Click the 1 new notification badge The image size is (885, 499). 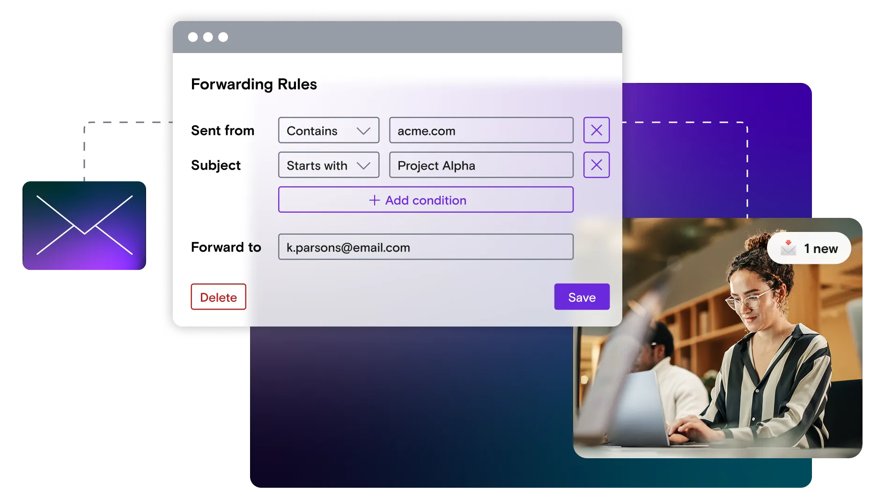[809, 248]
